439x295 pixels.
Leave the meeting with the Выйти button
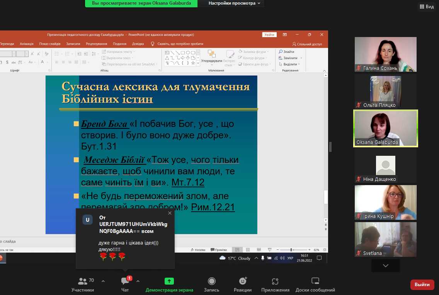point(422,285)
